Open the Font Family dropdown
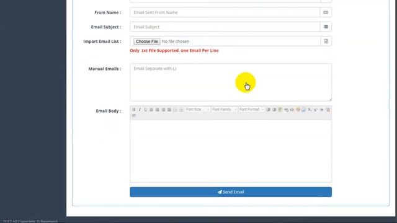 [x=225, y=110]
